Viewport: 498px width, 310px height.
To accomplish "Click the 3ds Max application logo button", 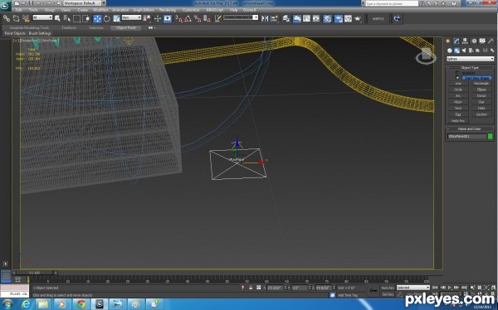I will (x=6, y=7).
